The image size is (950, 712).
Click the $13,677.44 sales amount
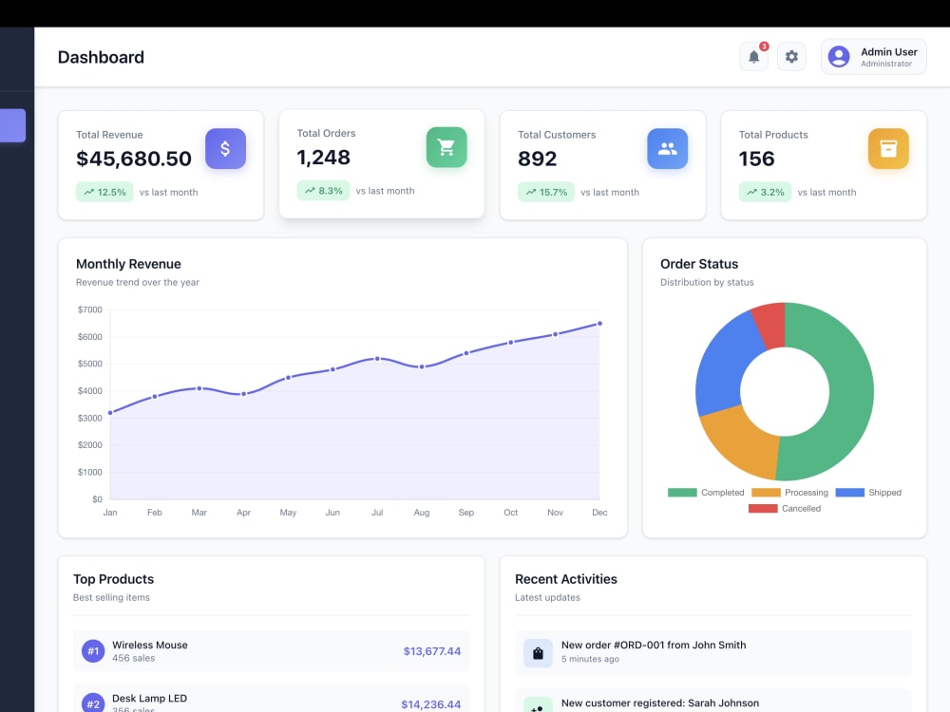[432, 651]
